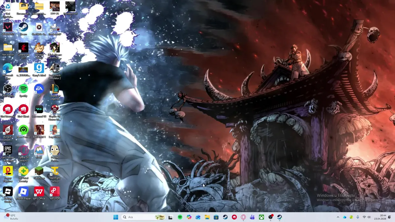Open the volume speaker control
The width and height of the screenshot is (395, 222).
(369, 217)
